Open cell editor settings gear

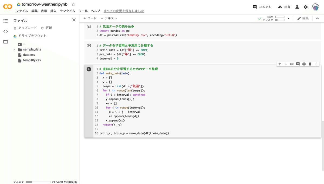[x=304, y=64]
